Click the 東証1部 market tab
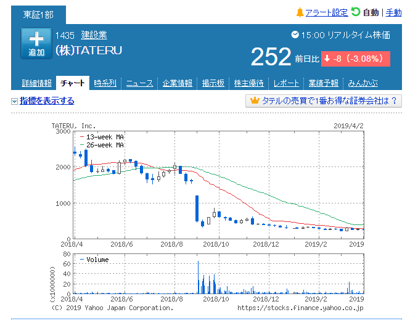This screenshot has width=410, height=320. pyautogui.click(x=38, y=15)
